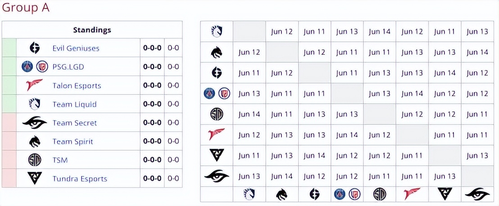The width and height of the screenshot is (499, 206).
Task: Click the Team Spirit name link
Action: pyautogui.click(x=73, y=141)
